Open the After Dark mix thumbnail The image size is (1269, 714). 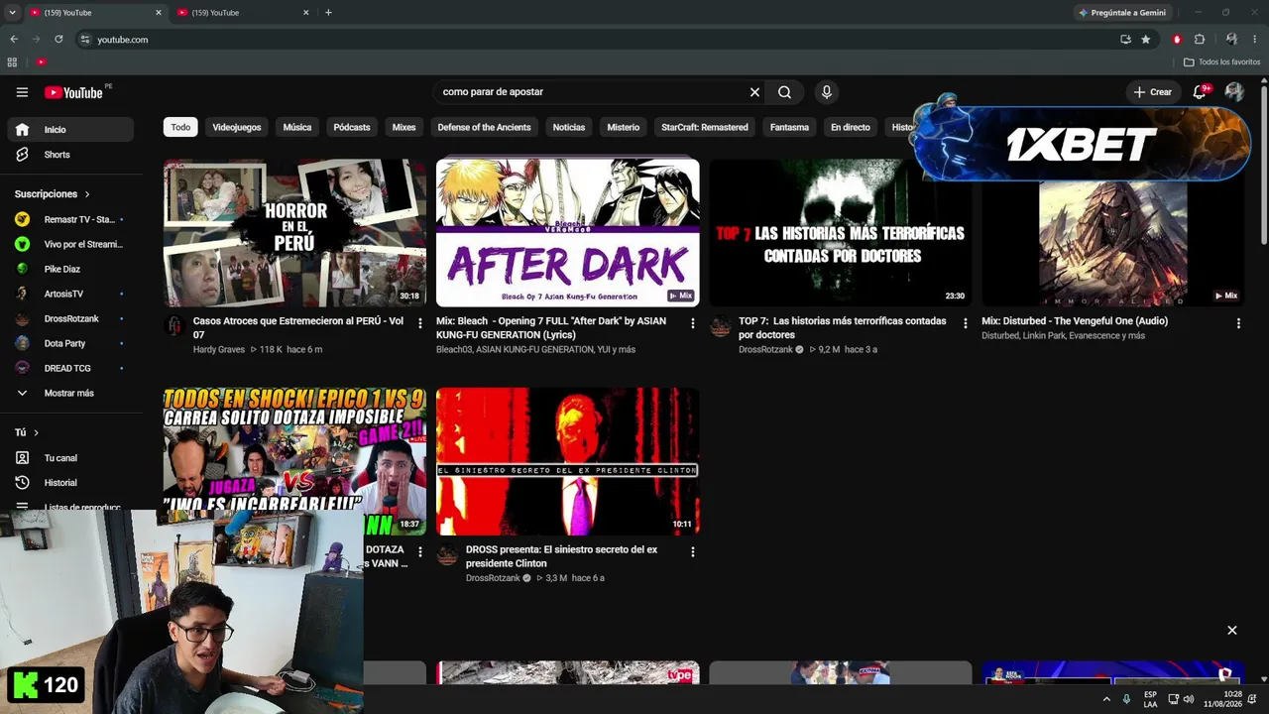568,233
